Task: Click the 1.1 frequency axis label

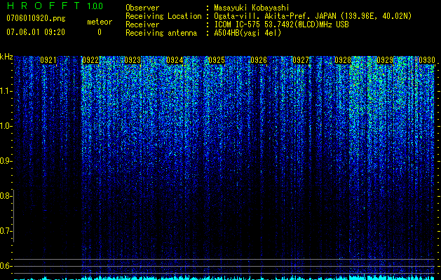Action: point(6,91)
